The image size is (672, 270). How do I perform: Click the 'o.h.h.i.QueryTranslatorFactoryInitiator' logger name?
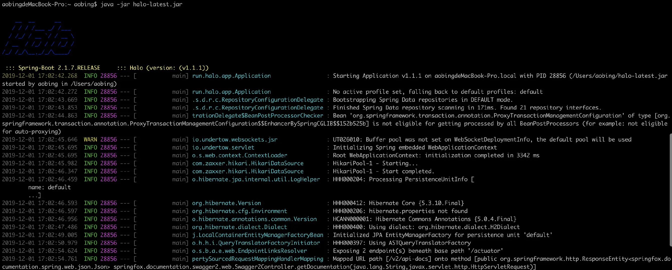click(256, 243)
